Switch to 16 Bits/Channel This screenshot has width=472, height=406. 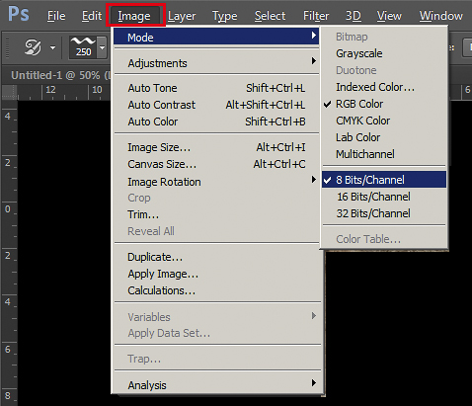(384, 197)
